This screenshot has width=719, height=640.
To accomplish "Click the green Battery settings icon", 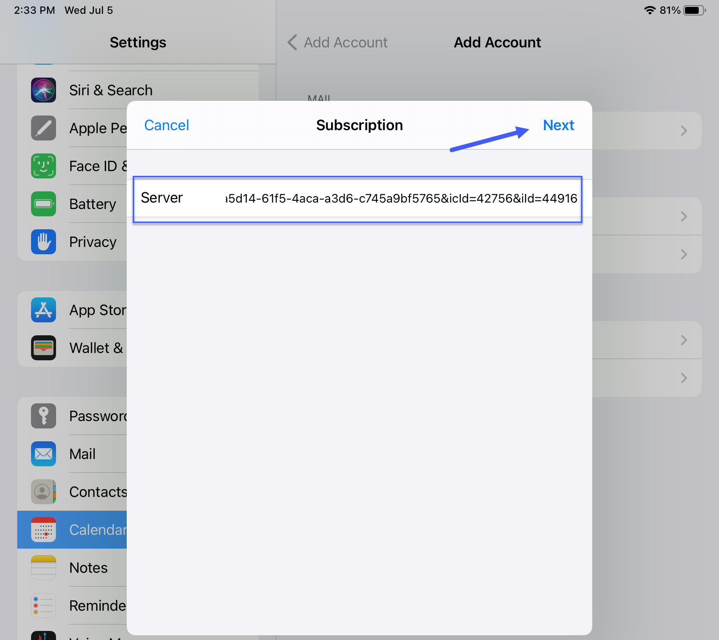I will coord(43,204).
